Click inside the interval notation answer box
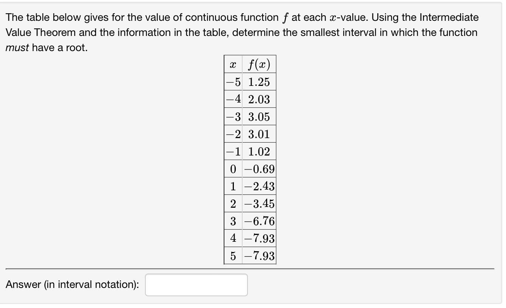Screen dimensions: 506x308 point(196,285)
